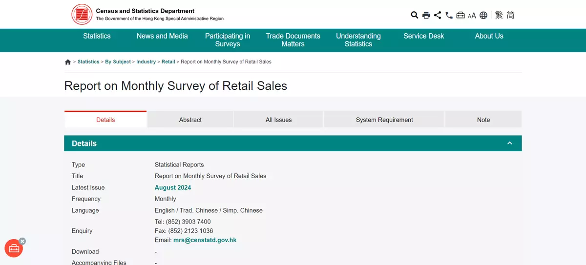Click the Language value text

[x=209, y=210]
